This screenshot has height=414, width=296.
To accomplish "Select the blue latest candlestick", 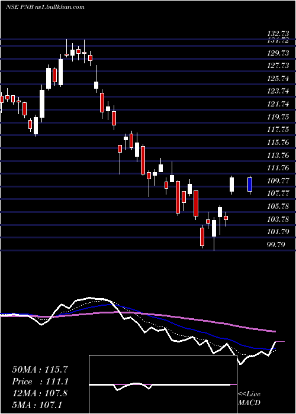I will click(250, 185).
